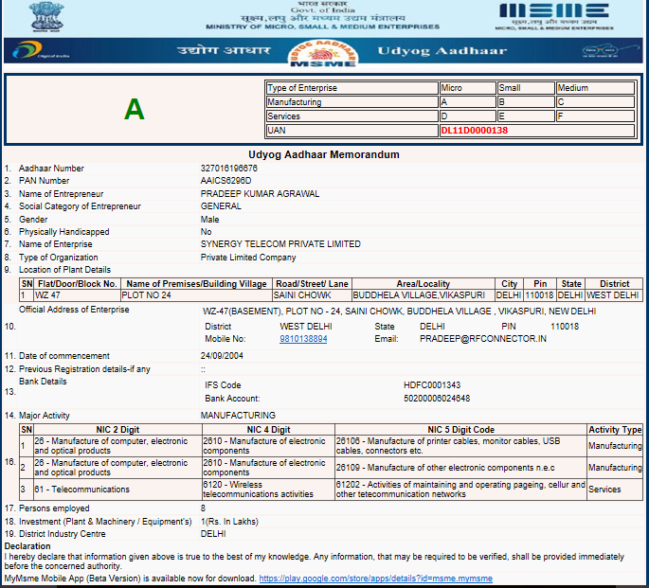The image size is (649, 588).
Task: Click the Private Limited Company value
Action: coord(248,258)
